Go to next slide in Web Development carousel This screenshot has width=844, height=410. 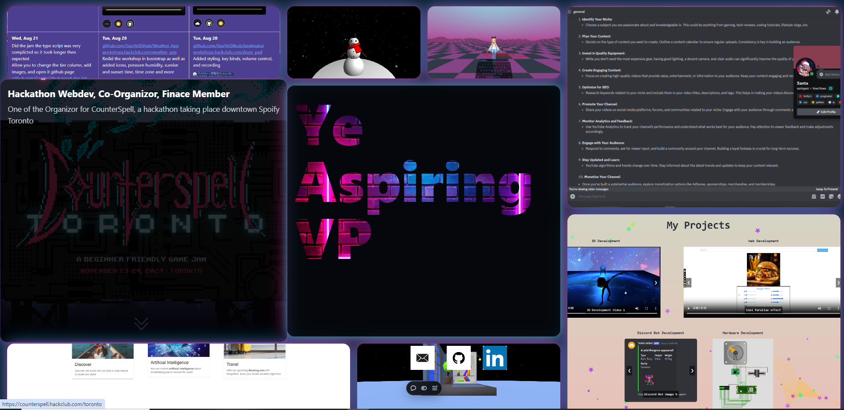(x=838, y=283)
